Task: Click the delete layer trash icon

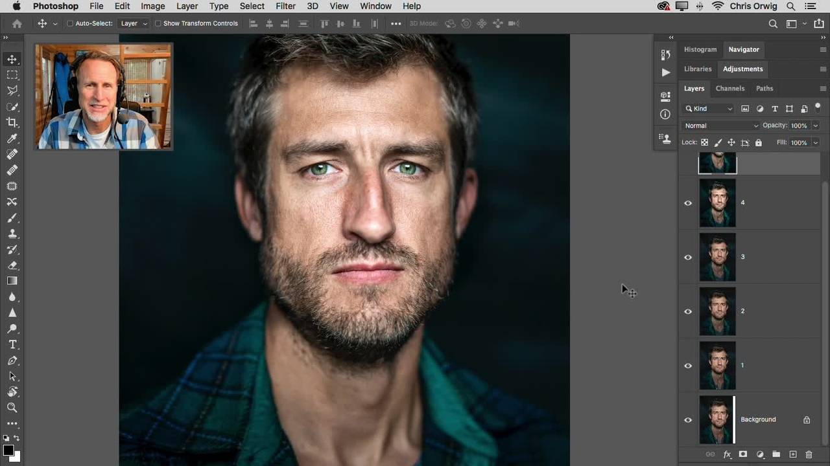Action: (x=809, y=455)
